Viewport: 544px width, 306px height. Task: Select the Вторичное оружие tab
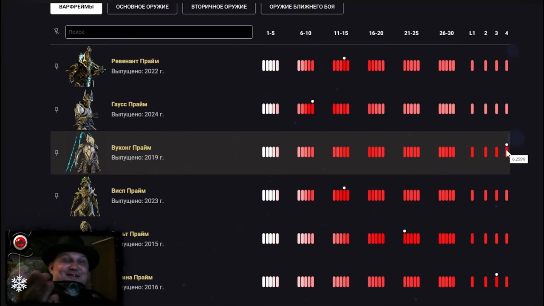pos(219,7)
